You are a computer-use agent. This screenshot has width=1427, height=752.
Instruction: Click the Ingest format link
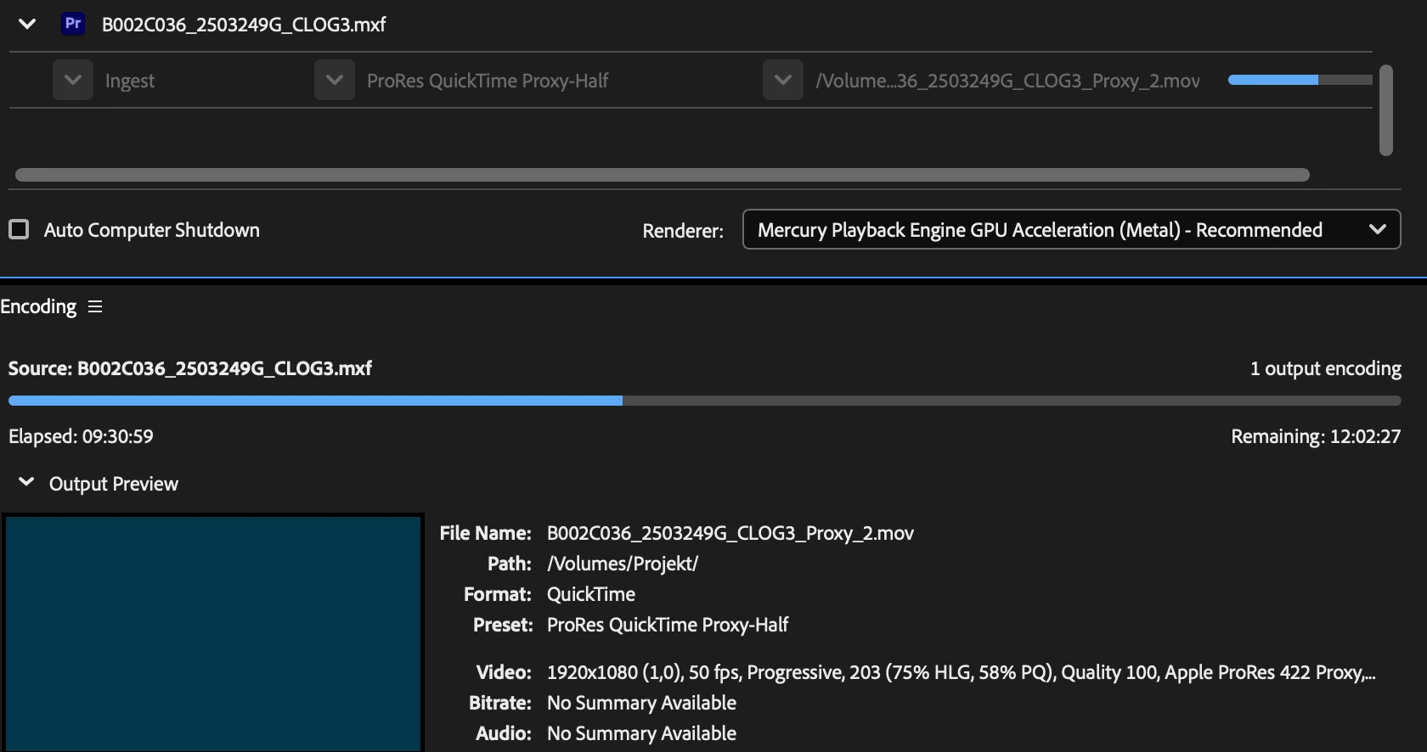click(130, 81)
